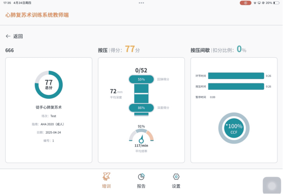Viewport: 283px width, 194px height.
Task: Click the session value Test
Action: 53,116
